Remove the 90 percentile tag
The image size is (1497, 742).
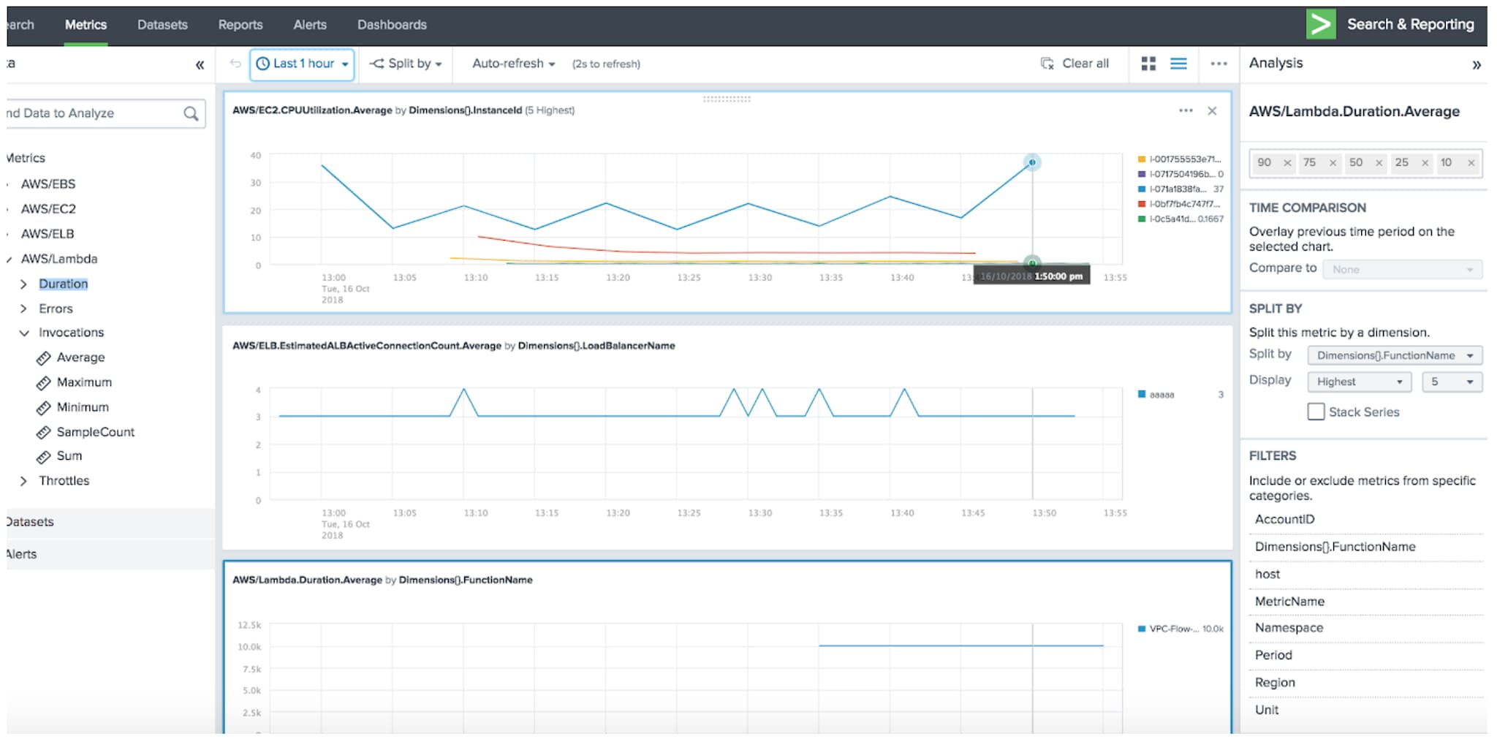(x=1287, y=163)
